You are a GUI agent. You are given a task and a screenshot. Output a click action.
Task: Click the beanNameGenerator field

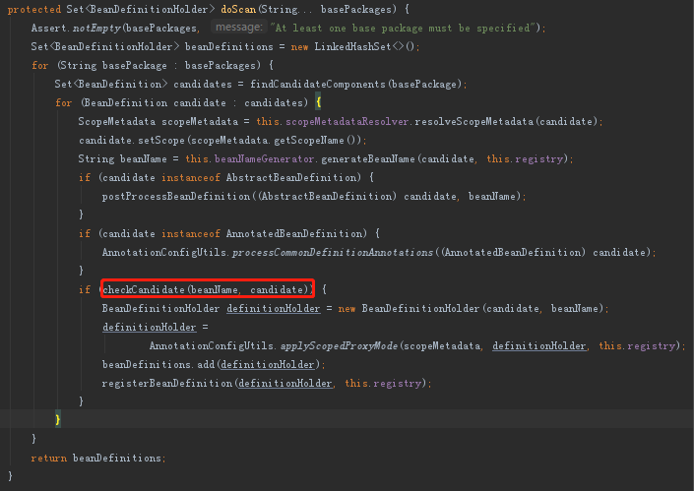tap(264, 158)
